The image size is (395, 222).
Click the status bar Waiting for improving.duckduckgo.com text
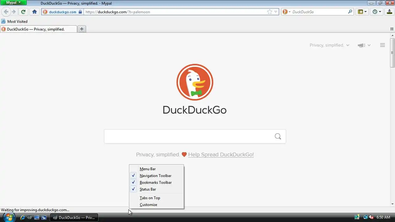pyautogui.click(x=35, y=210)
